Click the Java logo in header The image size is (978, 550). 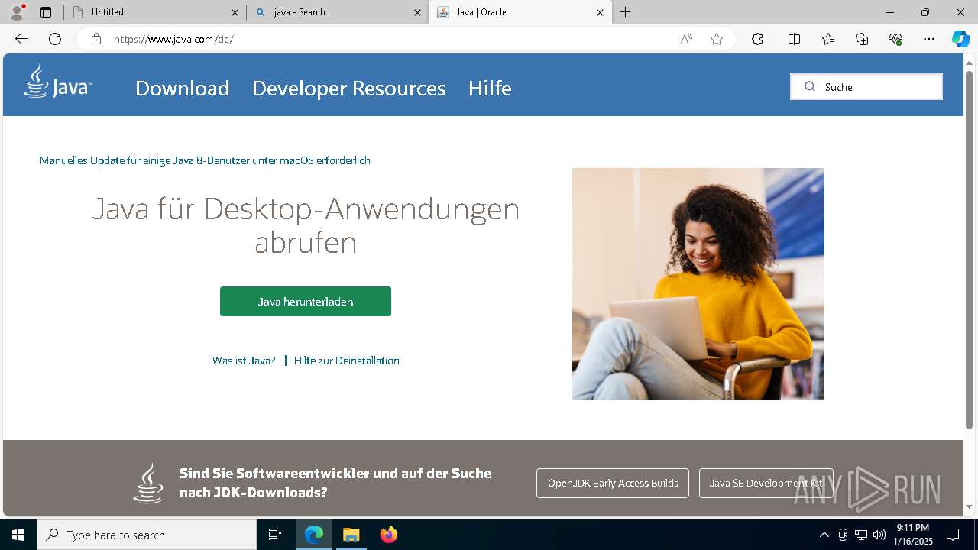pos(58,82)
